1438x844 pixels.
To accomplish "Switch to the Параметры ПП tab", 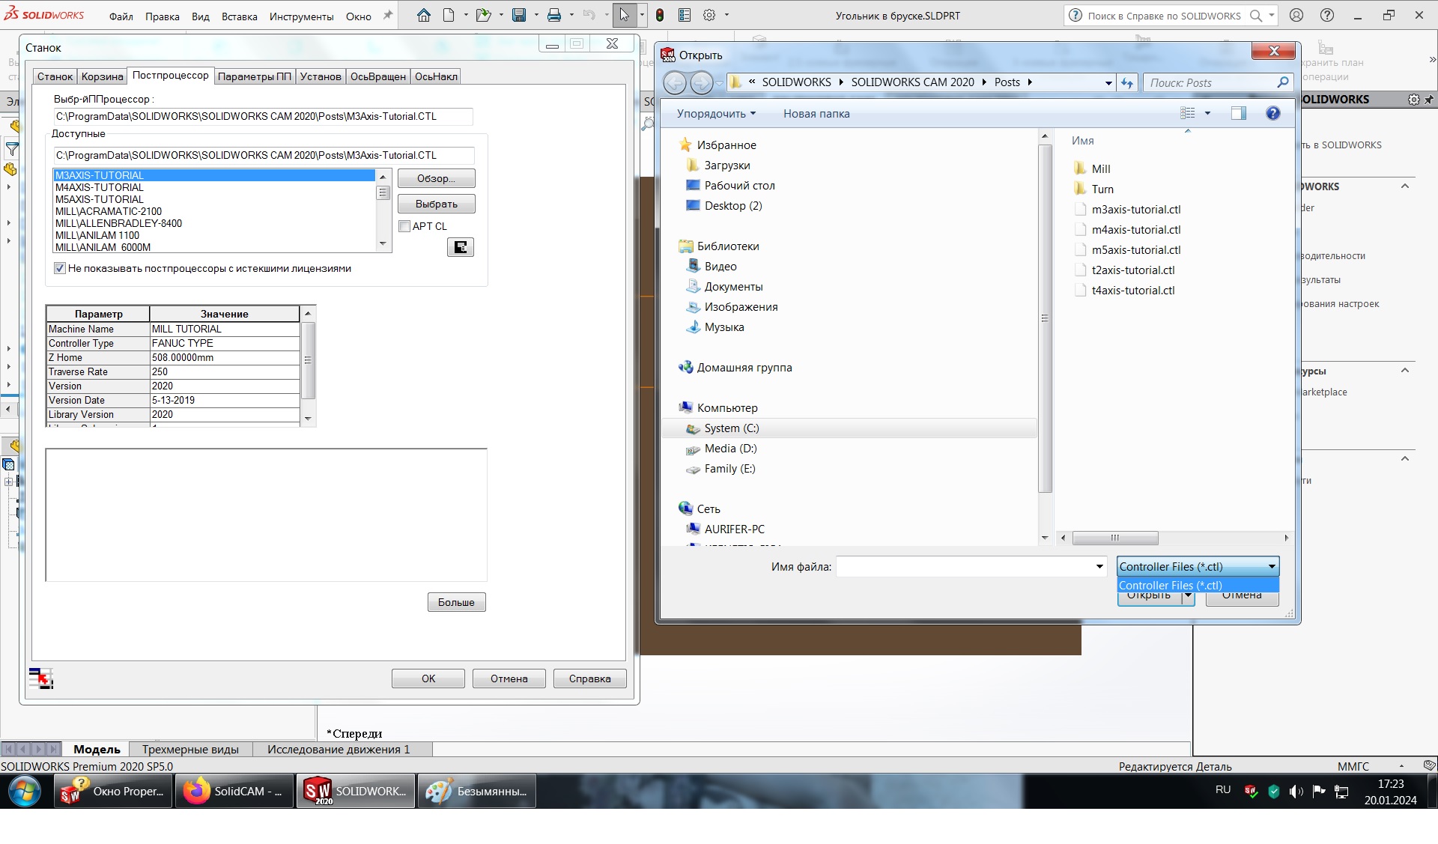I will click(x=254, y=76).
